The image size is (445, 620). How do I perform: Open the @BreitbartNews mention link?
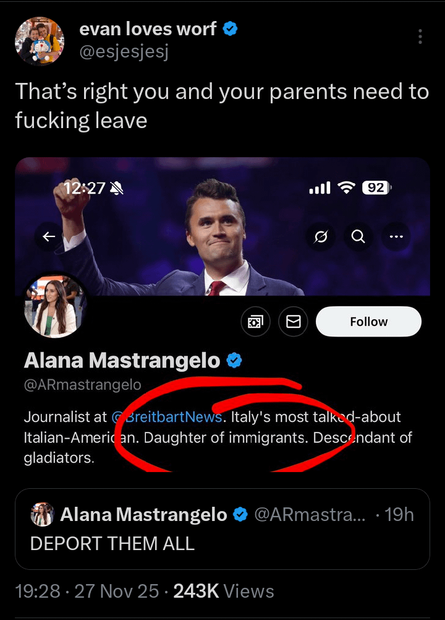167,417
